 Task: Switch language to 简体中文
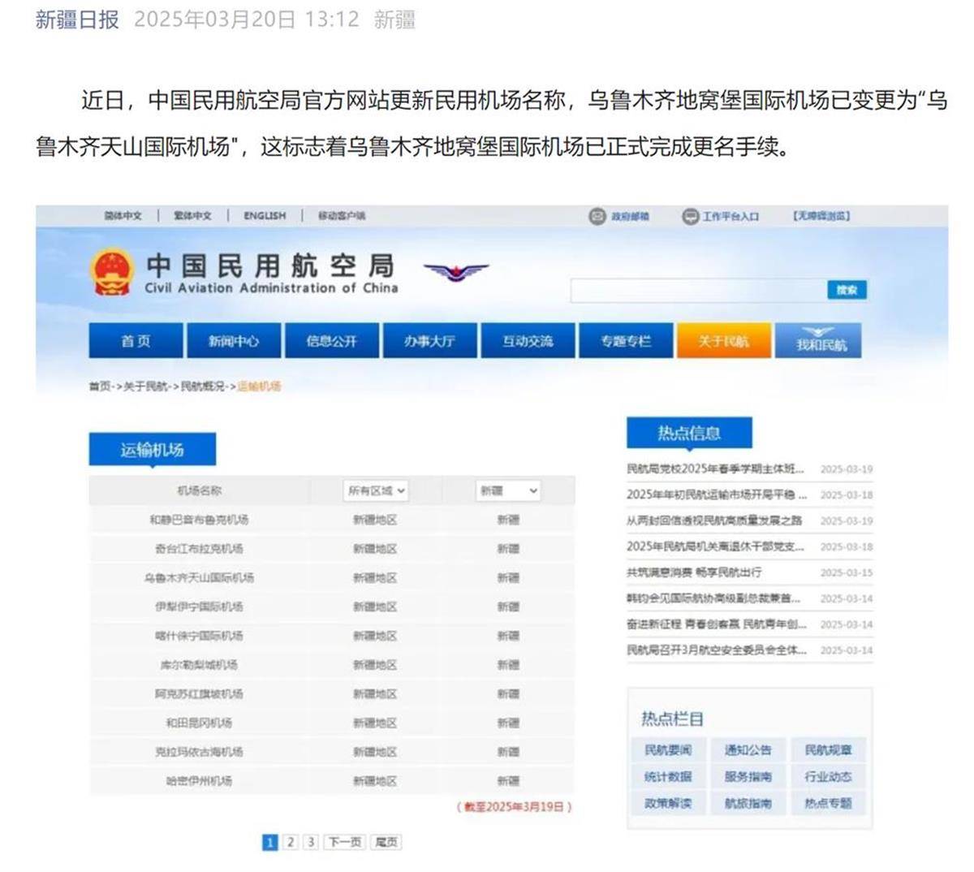123,216
